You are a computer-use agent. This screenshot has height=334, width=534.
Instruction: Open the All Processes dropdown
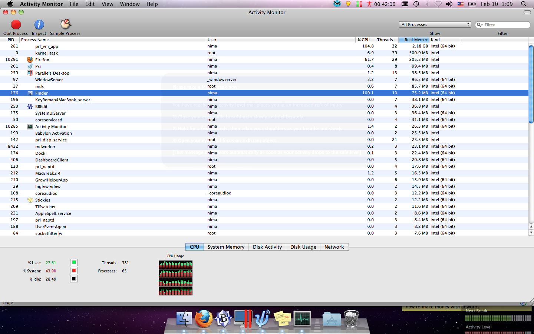pos(435,24)
